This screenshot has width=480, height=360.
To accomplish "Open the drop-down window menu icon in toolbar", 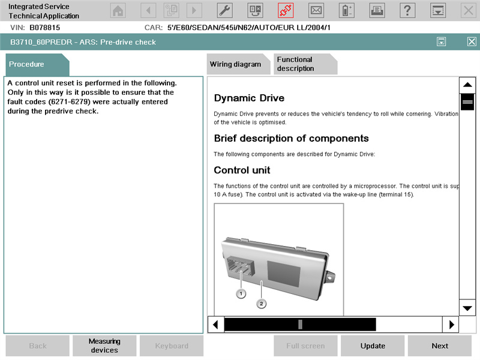I will [438, 11].
